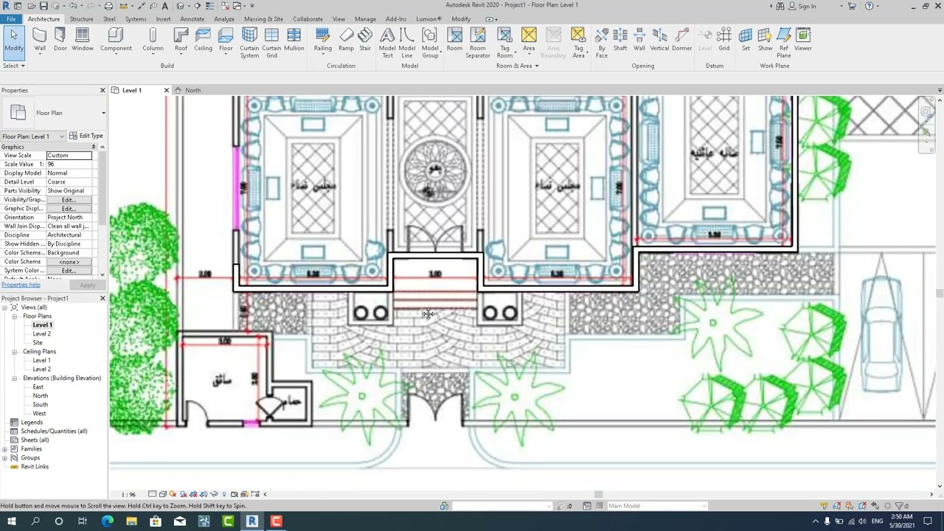Switch to the North view tab

[x=192, y=90]
